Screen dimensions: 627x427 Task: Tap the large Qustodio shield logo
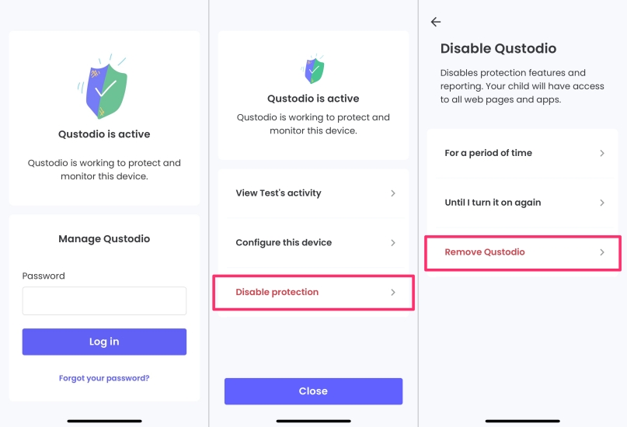(x=104, y=88)
